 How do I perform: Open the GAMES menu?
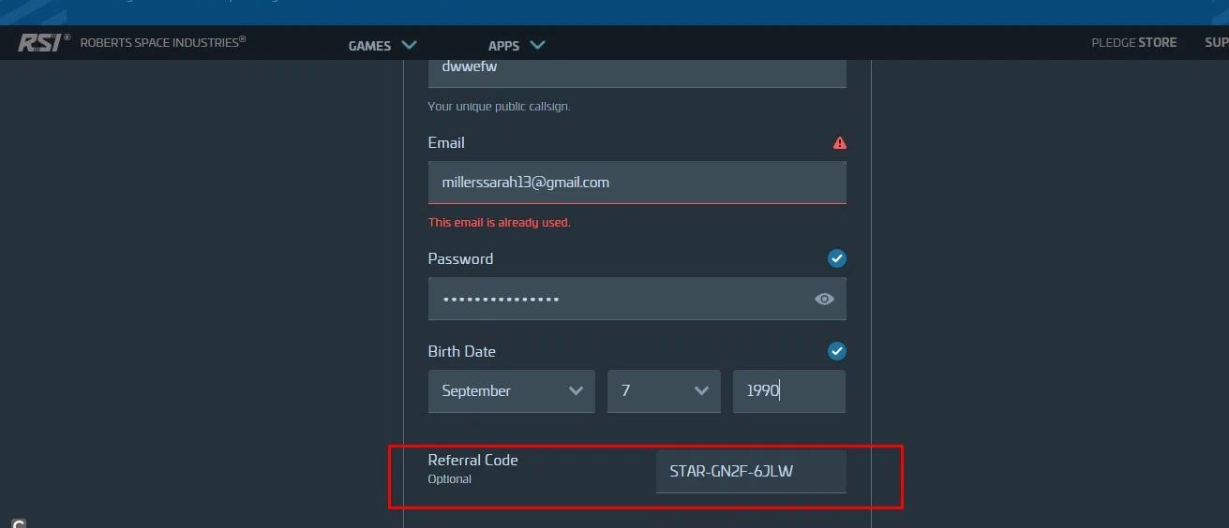pyautogui.click(x=369, y=46)
